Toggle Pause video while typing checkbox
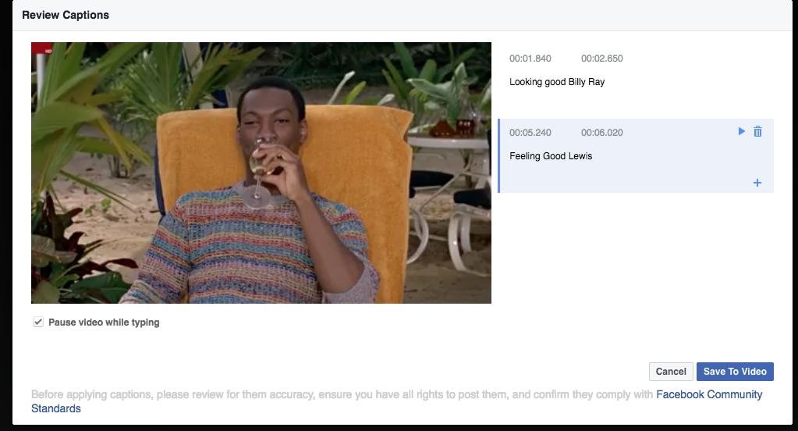 [x=38, y=322]
